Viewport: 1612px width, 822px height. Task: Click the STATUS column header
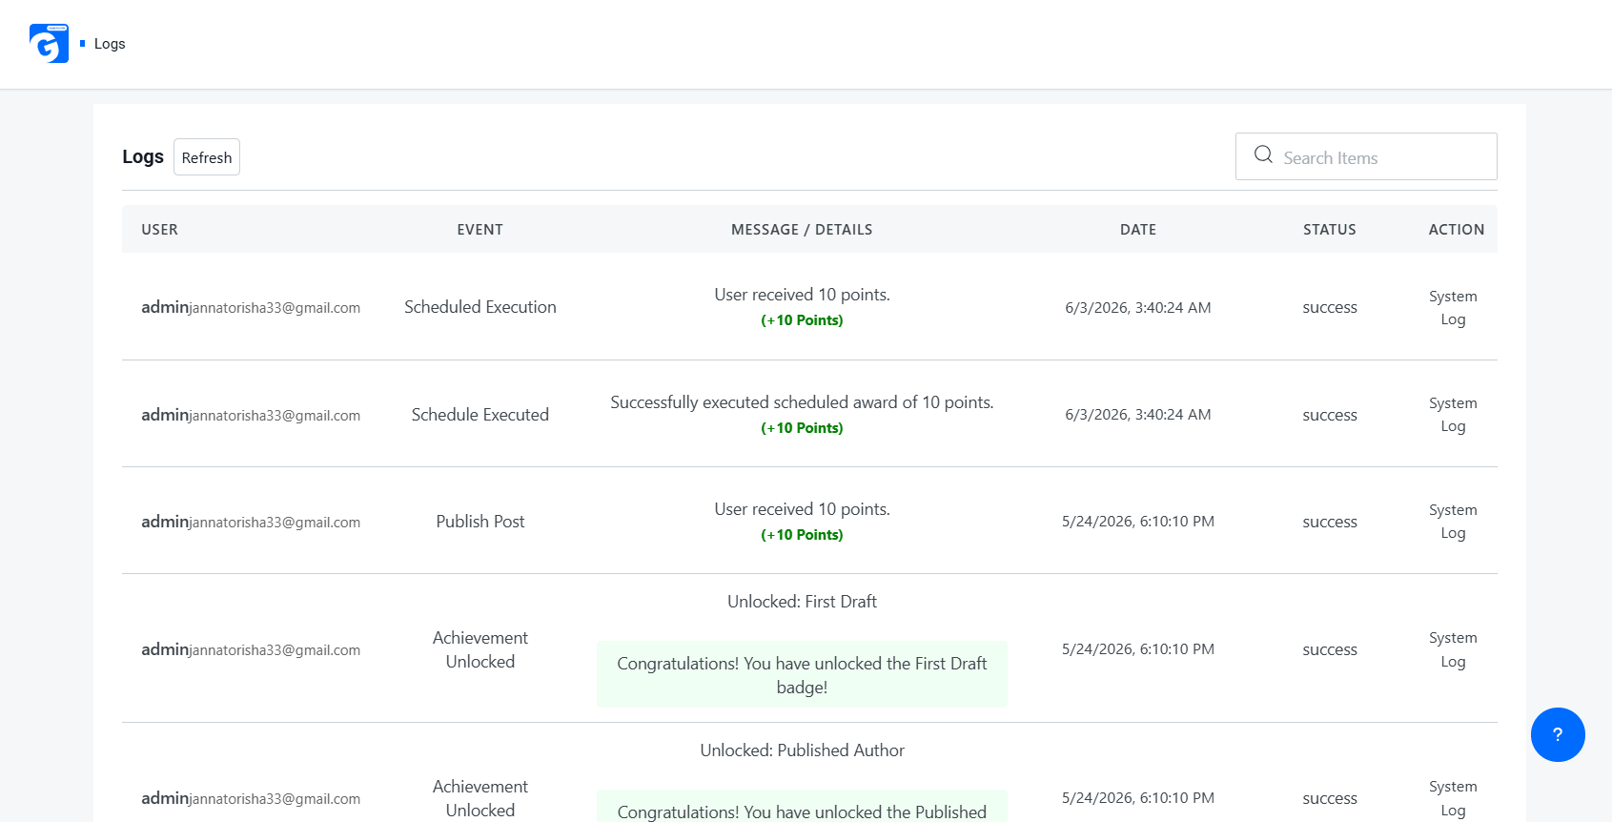pyautogui.click(x=1330, y=230)
